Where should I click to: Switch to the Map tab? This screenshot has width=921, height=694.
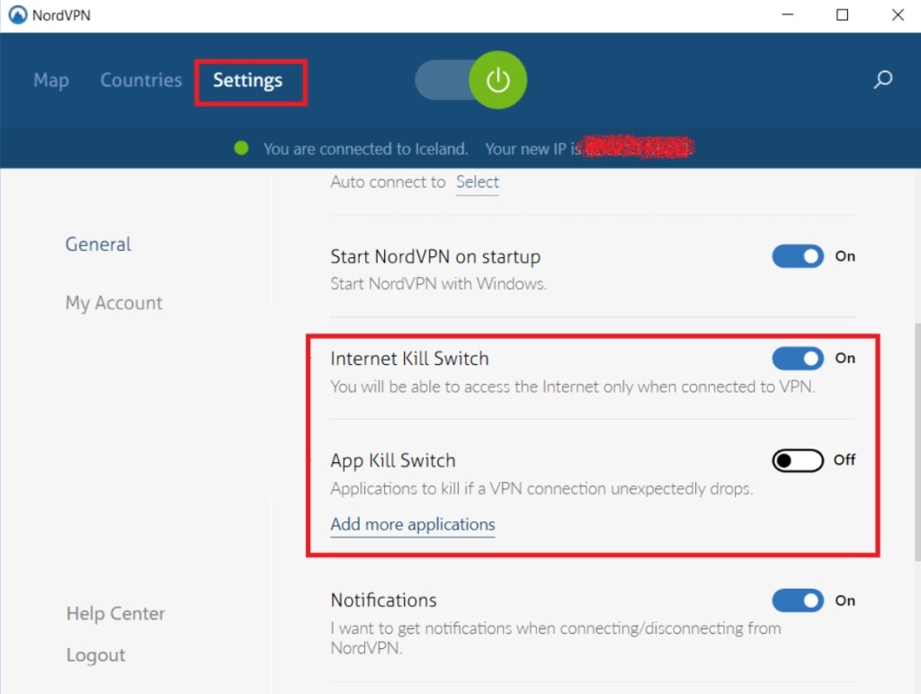[x=51, y=80]
